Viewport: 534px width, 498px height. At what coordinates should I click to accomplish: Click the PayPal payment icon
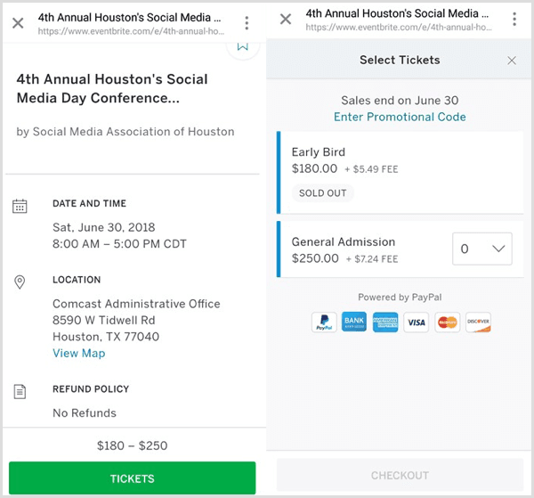click(x=324, y=322)
